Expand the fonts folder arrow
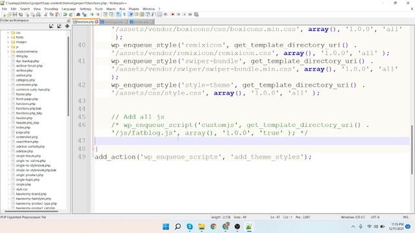The height and width of the screenshot is (233, 415). pyautogui.click(x=8, y=38)
